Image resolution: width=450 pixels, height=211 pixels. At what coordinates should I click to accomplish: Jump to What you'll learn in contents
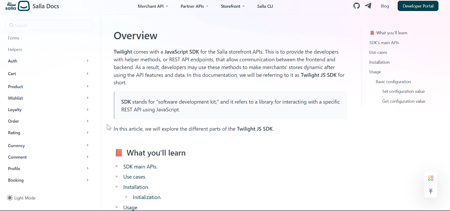(388, 33)
